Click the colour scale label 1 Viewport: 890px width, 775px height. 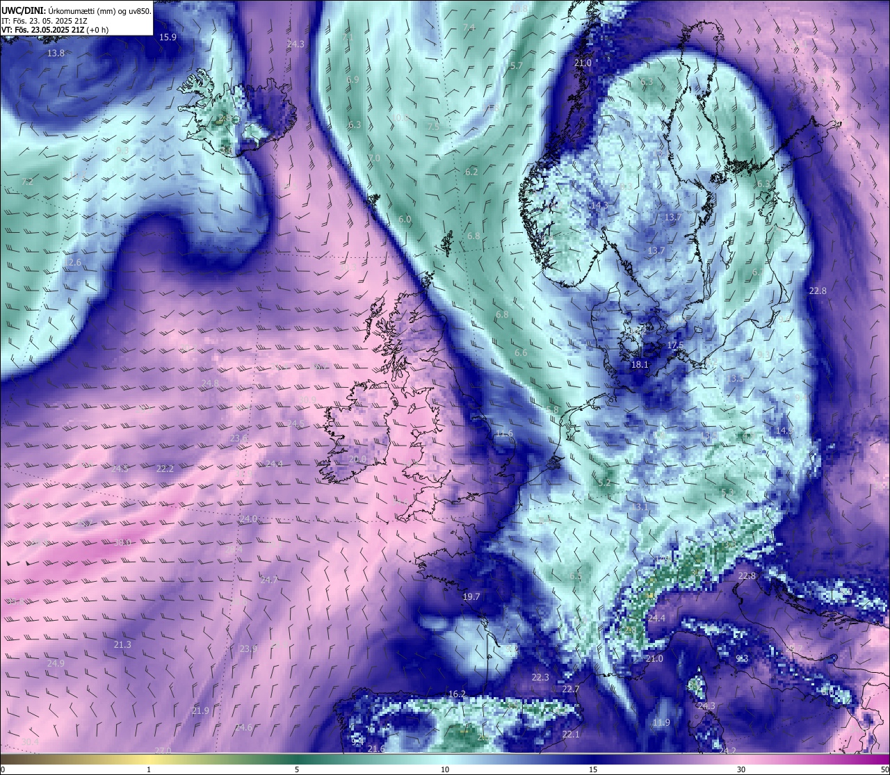pyautogui.click(x=149, y=769)
